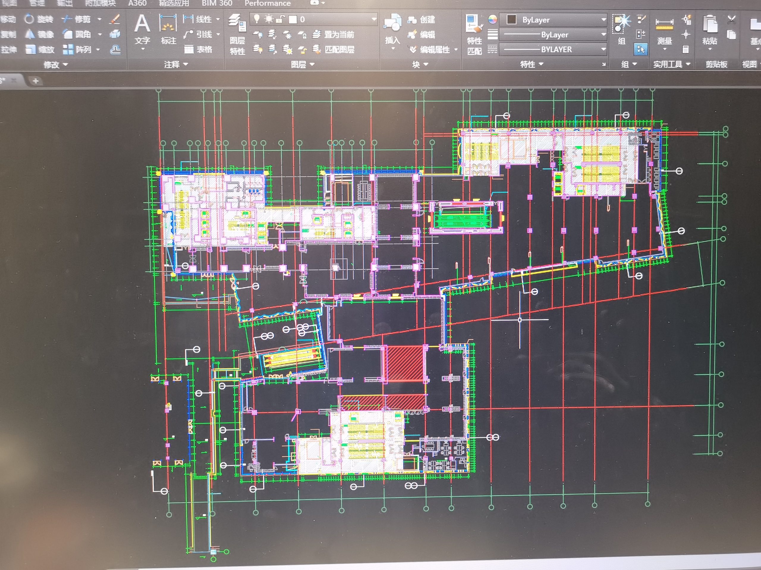Open the linetype BYLAYER dropdown
The image size is (761, 570).
coord(553,50)
